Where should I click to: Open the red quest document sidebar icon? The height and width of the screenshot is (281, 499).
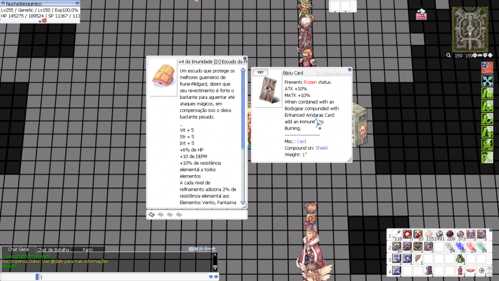487,67
